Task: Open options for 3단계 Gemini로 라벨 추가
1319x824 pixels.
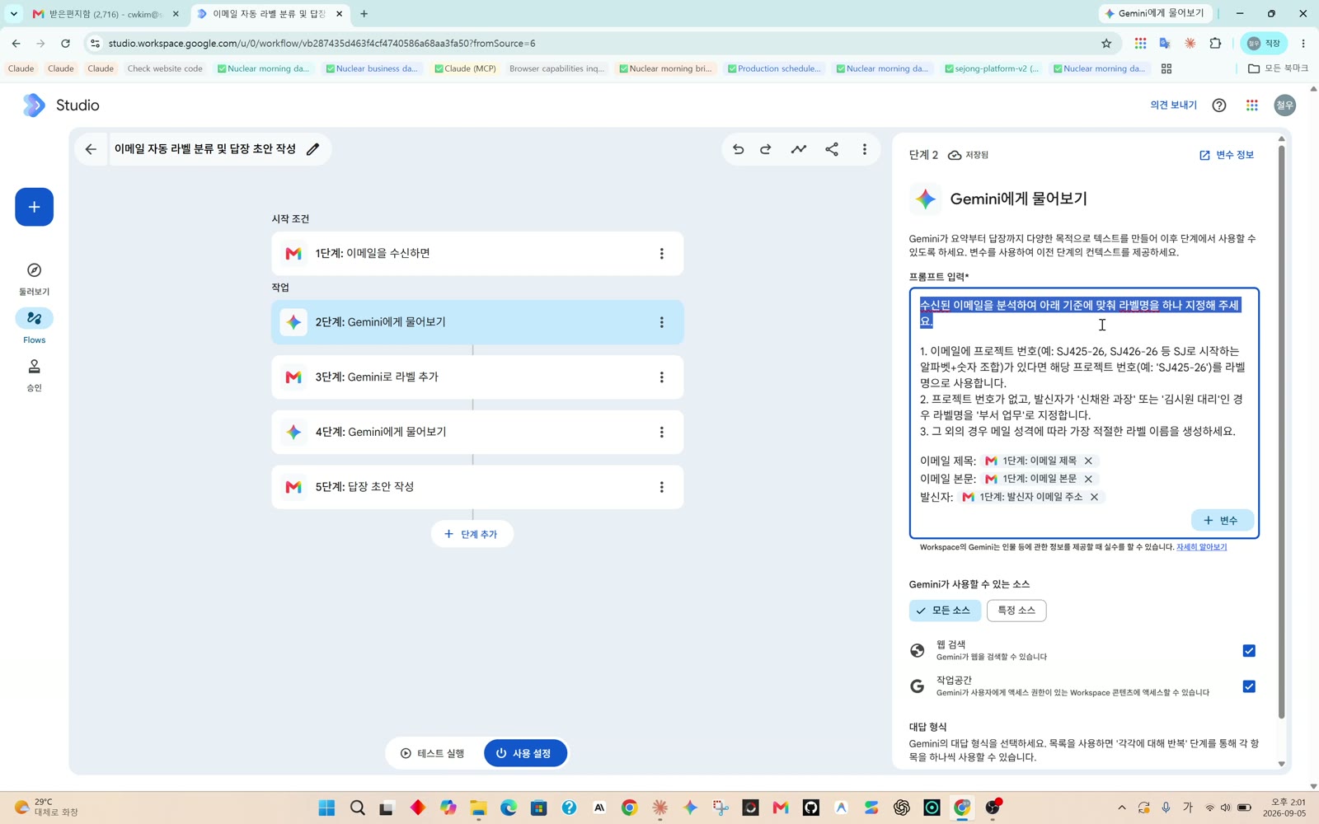Action: point(661,377)
